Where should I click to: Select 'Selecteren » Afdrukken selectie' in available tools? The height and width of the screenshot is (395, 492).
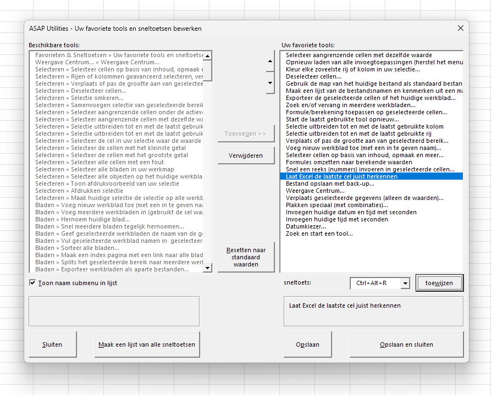[x=117, y=191]
